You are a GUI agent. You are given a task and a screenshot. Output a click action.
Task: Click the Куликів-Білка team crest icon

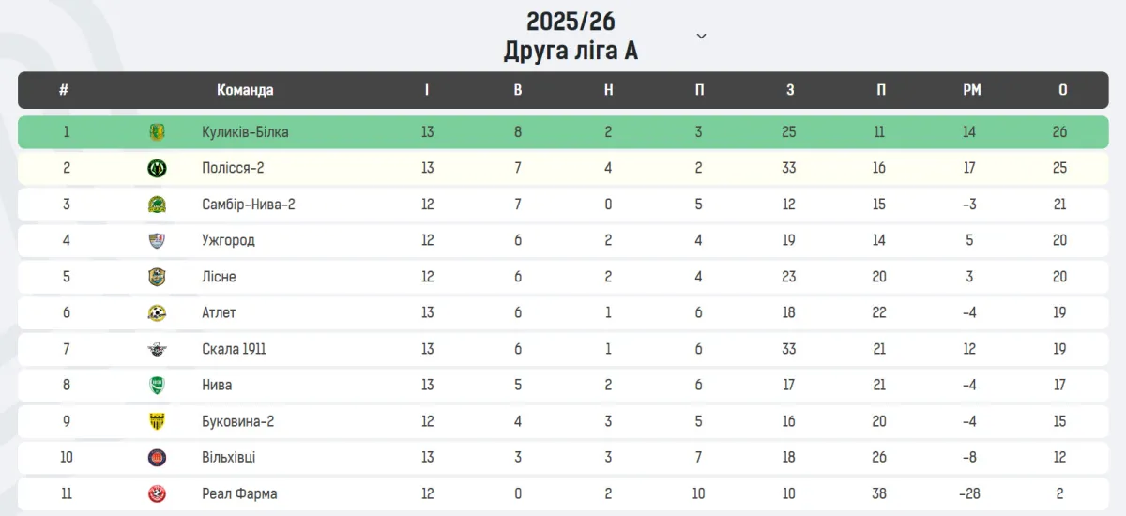[157, 132]
